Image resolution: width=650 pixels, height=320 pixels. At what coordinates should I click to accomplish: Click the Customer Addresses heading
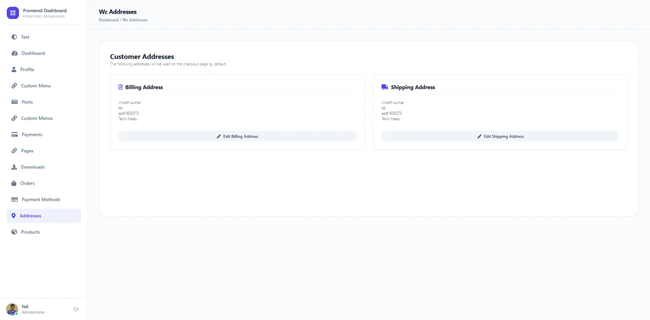[x=142, y=57]
